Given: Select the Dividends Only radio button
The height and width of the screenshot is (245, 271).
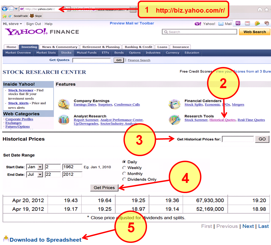Looking at the screenshot, I should click(124, 179).
